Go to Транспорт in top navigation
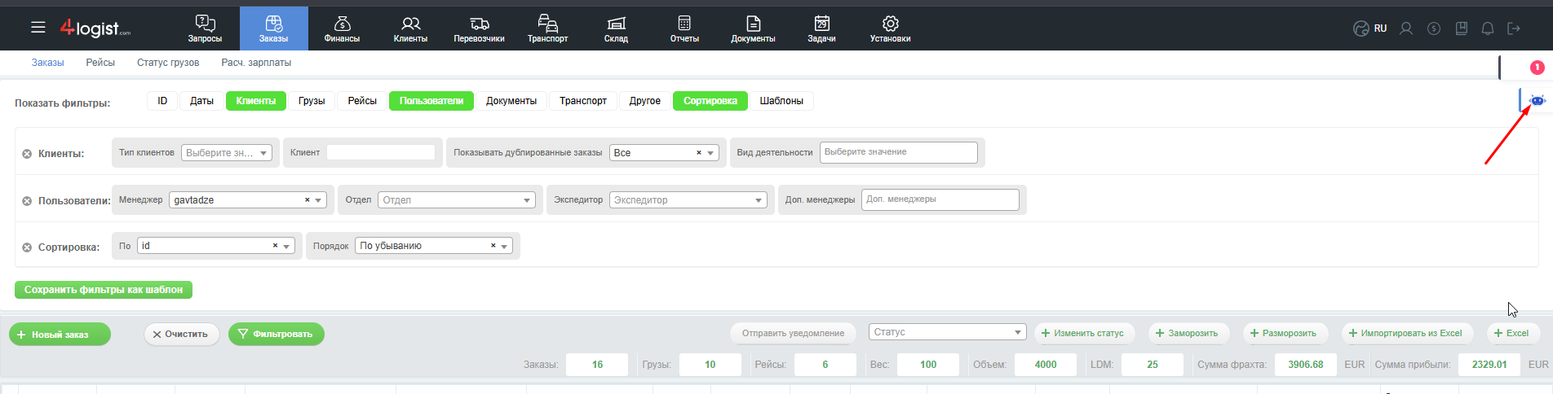 547,28
